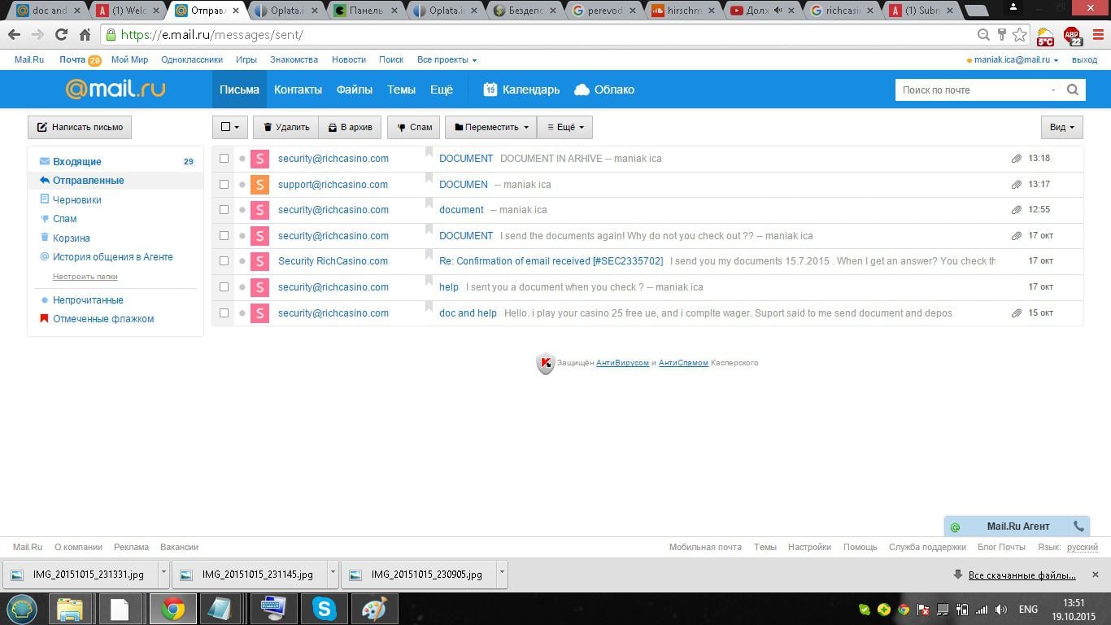Image resolution: width=1111 pixels, height=625 pixels.
Task: Click the Adblock Plus extension icon
Action: 1073,35
